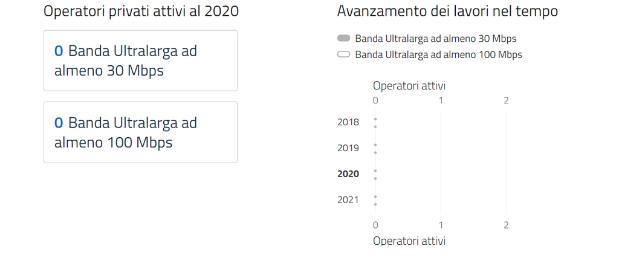Click the 'Operatori privati attivi al 2020' heading
Viewport: 619px width, 266px height.
coord(141,11)
